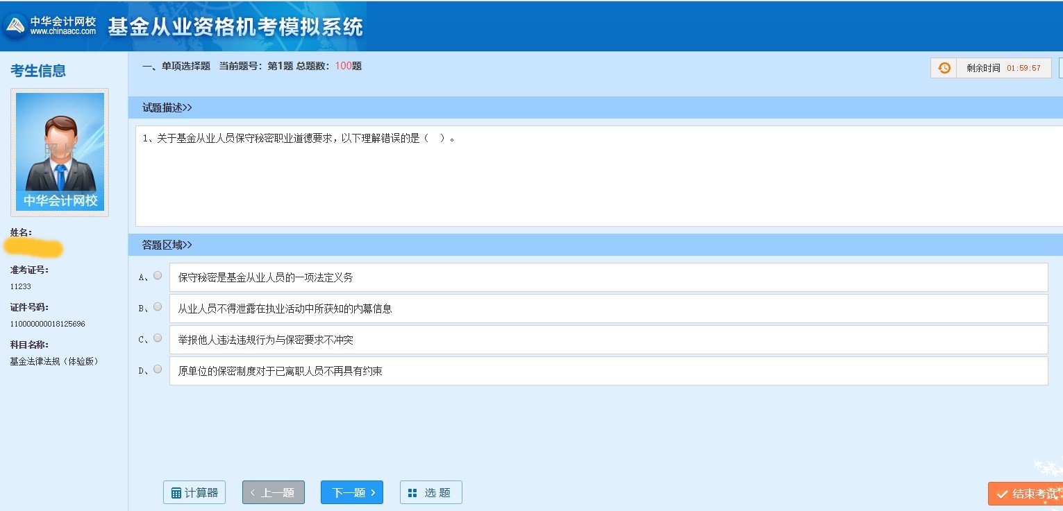Go to next question via 下一题
The image size is (1063, 511).
(x=351, y=492)
